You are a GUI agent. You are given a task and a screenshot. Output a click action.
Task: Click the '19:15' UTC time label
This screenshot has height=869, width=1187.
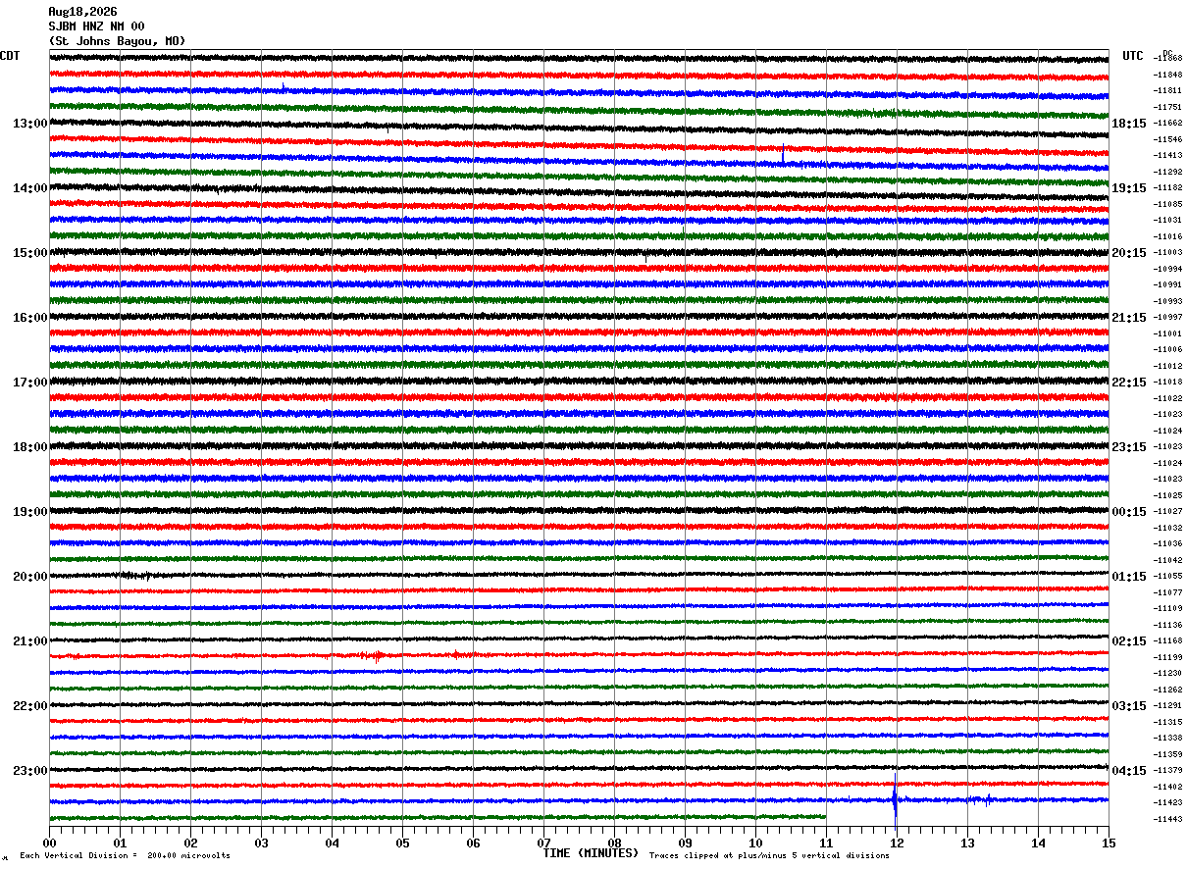(x=1129, y=188)
